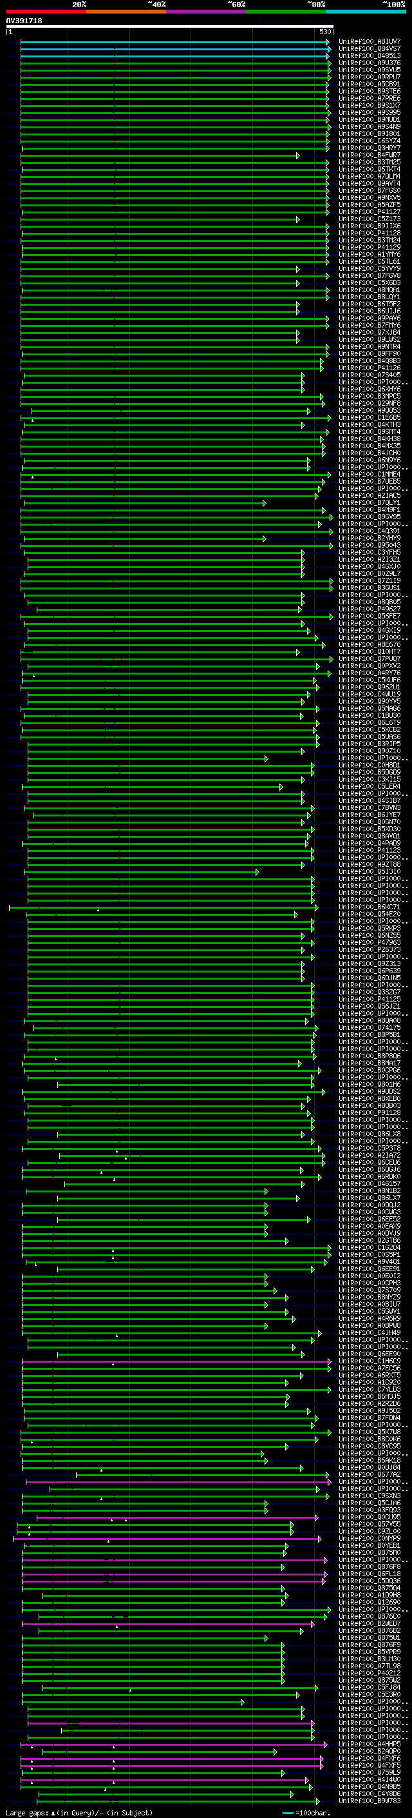Open hit UniRef100_P49627
This screenshot has height=1818, width=412.
tap(369, 609)
